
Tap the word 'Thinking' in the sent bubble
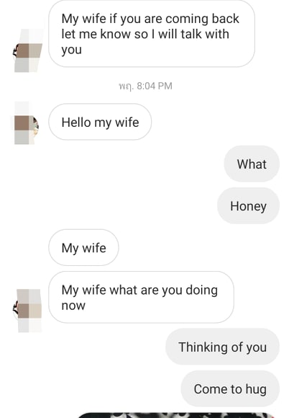pyautogui.click(x=199, y=347)
